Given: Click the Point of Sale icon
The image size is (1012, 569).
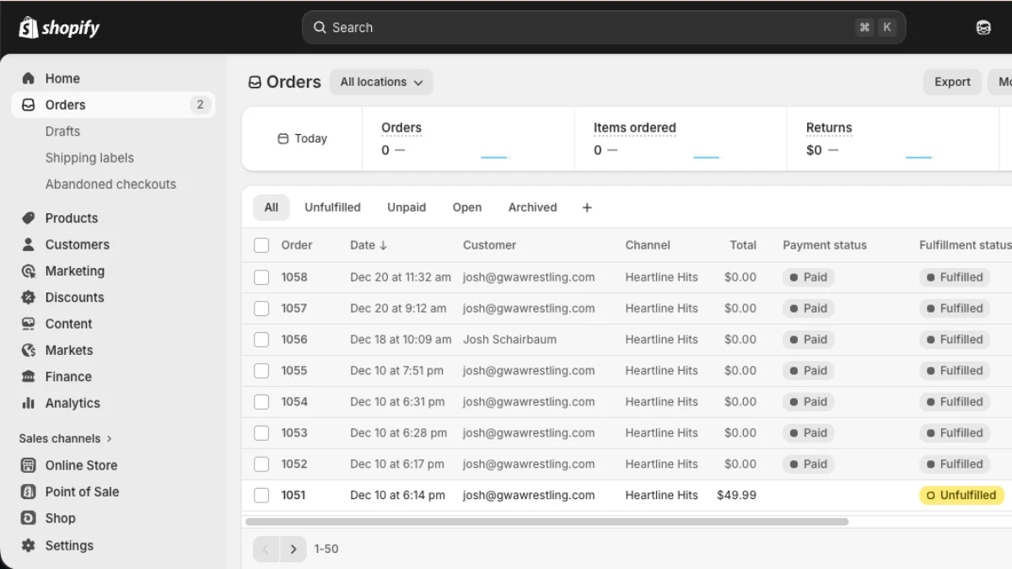Looking at the screenshot, I should point(29,491).
